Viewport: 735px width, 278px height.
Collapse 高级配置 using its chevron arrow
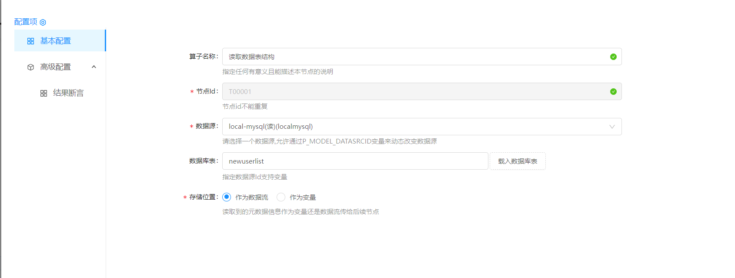tap(94, 67)
